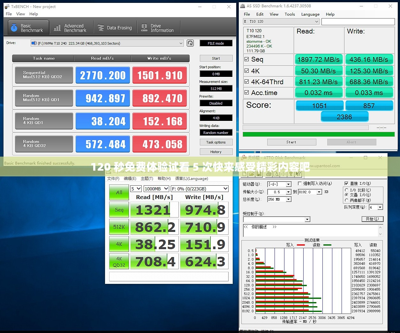Open CrystalDiskMark drive F: dropdown

tap(200, 189)
